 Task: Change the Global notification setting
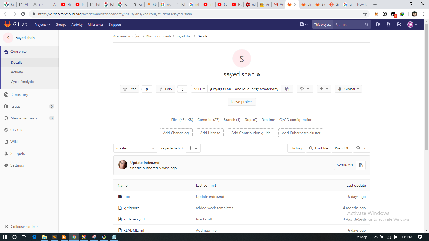click(x=348, y=89)
